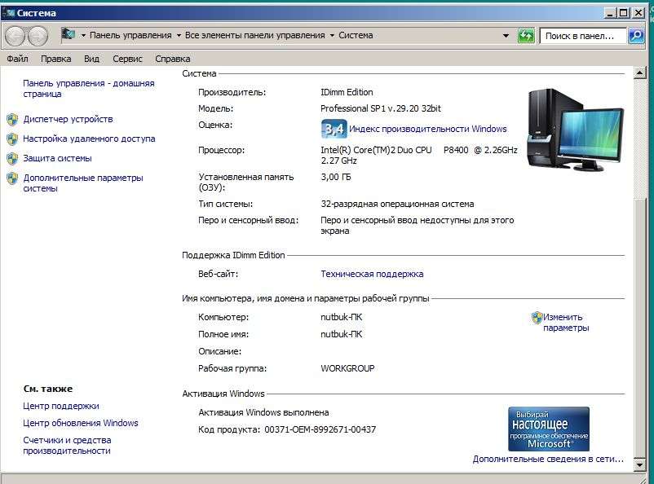
Task: Open the Файл menu
Action: (17, 59)
